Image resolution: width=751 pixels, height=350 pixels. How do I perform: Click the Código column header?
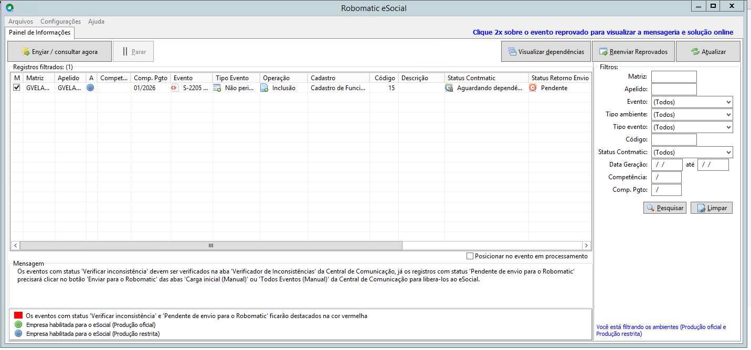tap(384, 78)
